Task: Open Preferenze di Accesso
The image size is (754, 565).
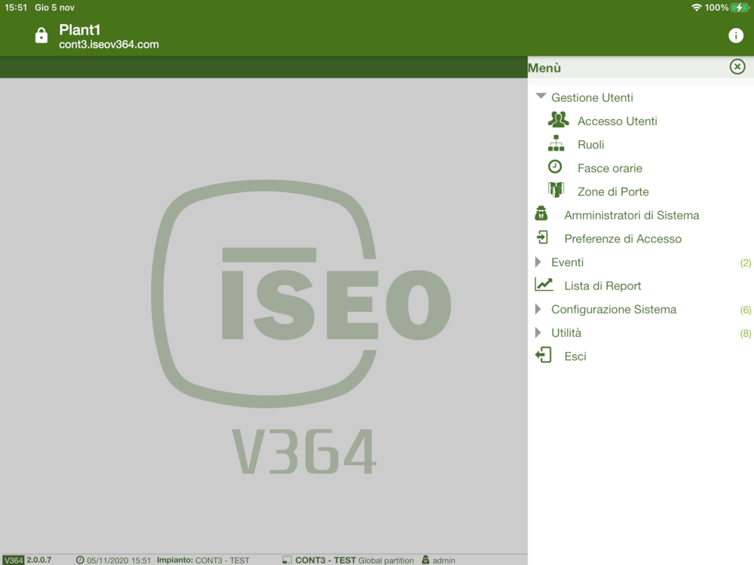Action: tap(623, 239)
